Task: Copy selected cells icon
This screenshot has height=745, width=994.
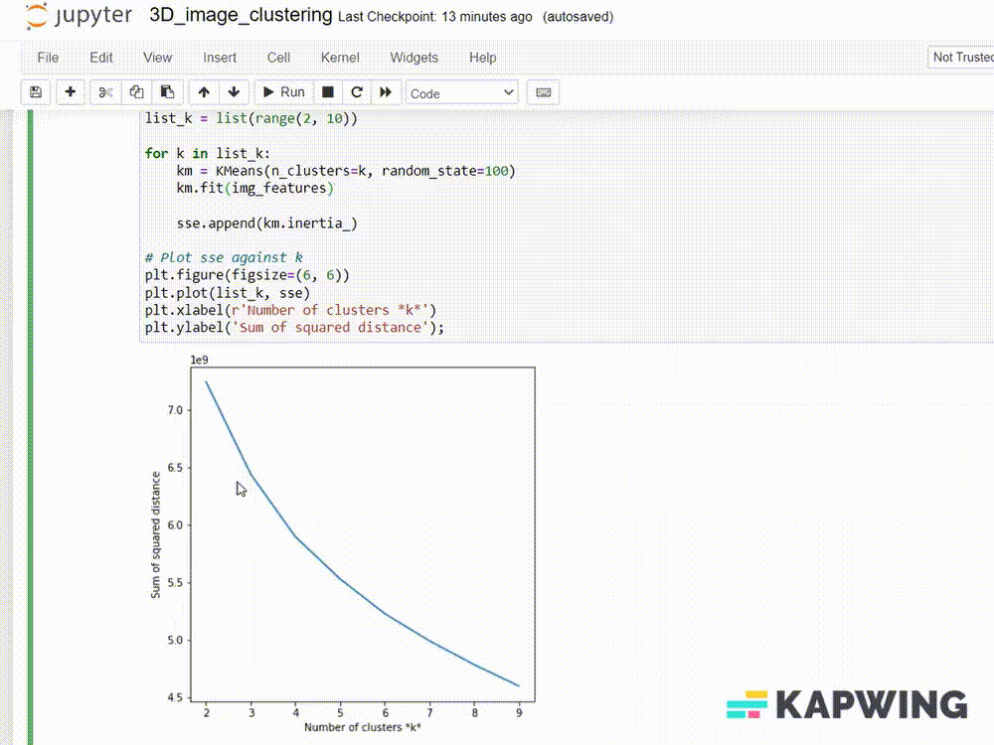Action: pyautogui.click(x=137, y=92)
